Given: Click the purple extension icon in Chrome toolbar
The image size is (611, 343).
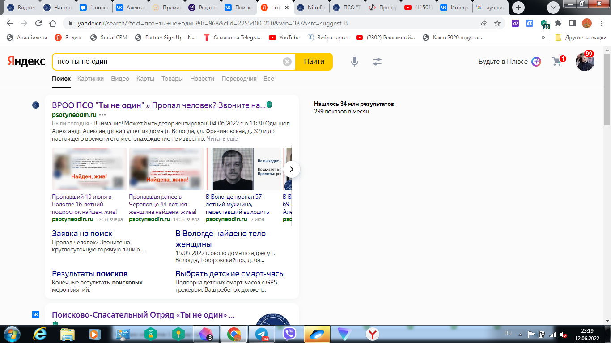Looking at the screenshot, I should click(x=515, y=23).
